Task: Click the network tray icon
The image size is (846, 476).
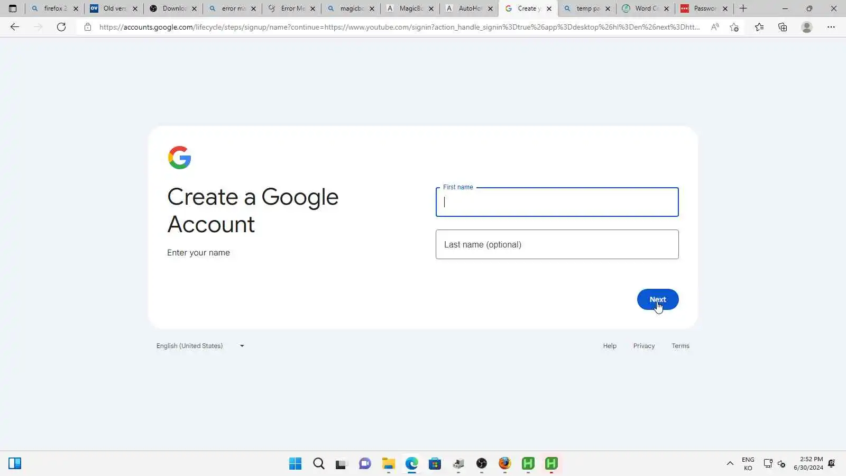Action: point(768,464)
